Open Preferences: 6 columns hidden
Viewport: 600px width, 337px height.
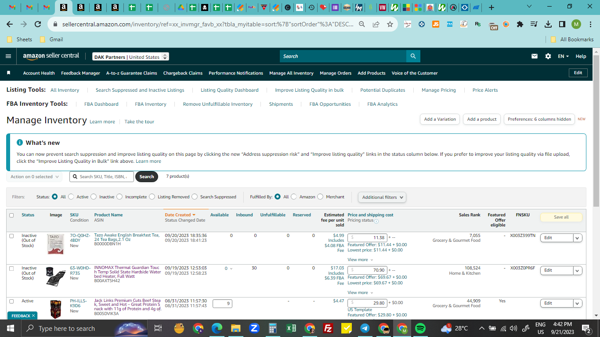539,119
